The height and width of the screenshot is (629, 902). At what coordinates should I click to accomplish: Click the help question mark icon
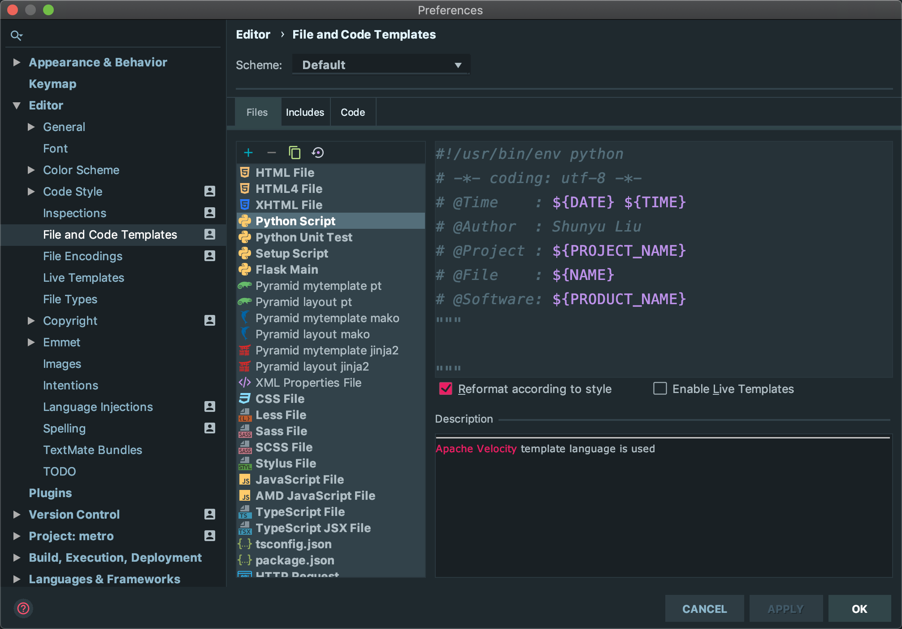[x=23, y=608]
